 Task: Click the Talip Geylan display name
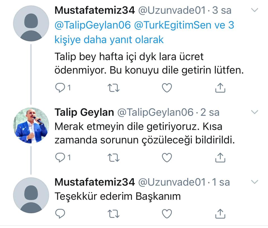[84, 112]
